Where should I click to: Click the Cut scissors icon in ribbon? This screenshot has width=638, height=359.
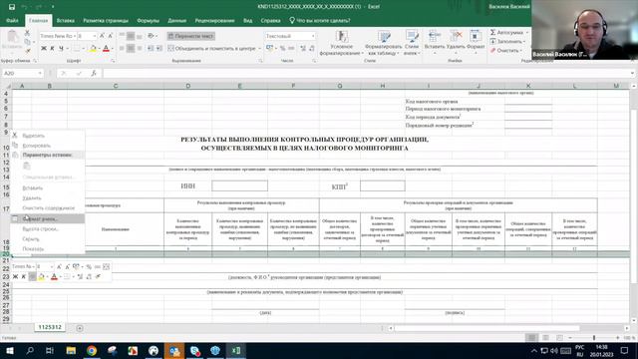[x=27, y=33]
